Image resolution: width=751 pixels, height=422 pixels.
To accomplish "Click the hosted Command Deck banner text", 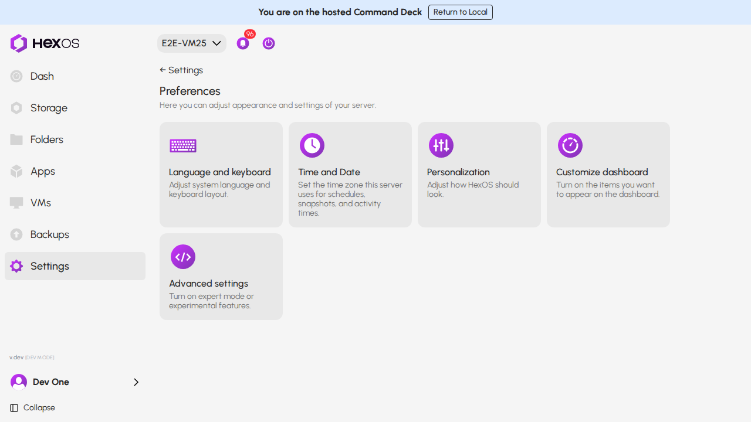I will pyautogui.click(x=340, y=12).
